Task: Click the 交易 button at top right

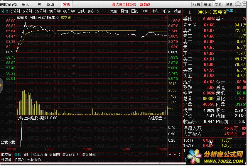Action: click(x=218, y=5)
